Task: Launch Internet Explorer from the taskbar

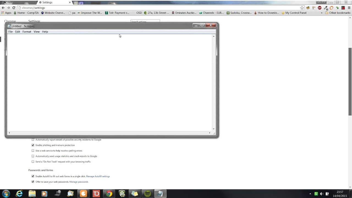Action: point(19,194)
